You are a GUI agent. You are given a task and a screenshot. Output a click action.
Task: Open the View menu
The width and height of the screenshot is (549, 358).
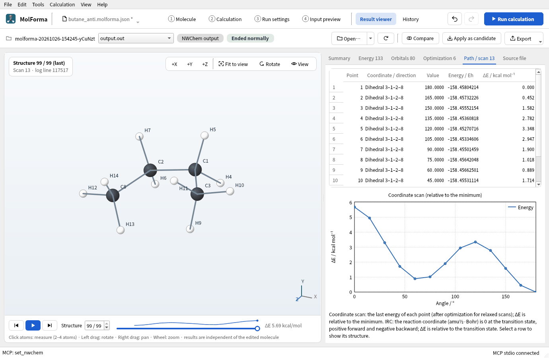click(86, 4)
